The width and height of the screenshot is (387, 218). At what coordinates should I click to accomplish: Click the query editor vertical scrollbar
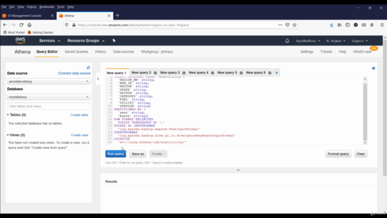pyautogui.click(x=365, y=111)
